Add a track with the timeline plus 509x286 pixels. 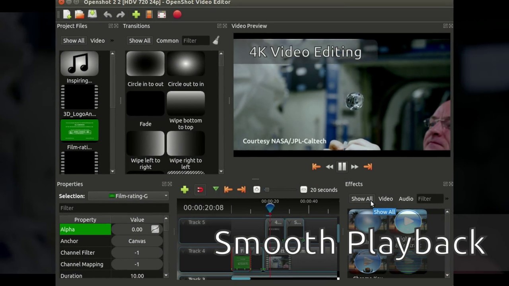[185, 190]
